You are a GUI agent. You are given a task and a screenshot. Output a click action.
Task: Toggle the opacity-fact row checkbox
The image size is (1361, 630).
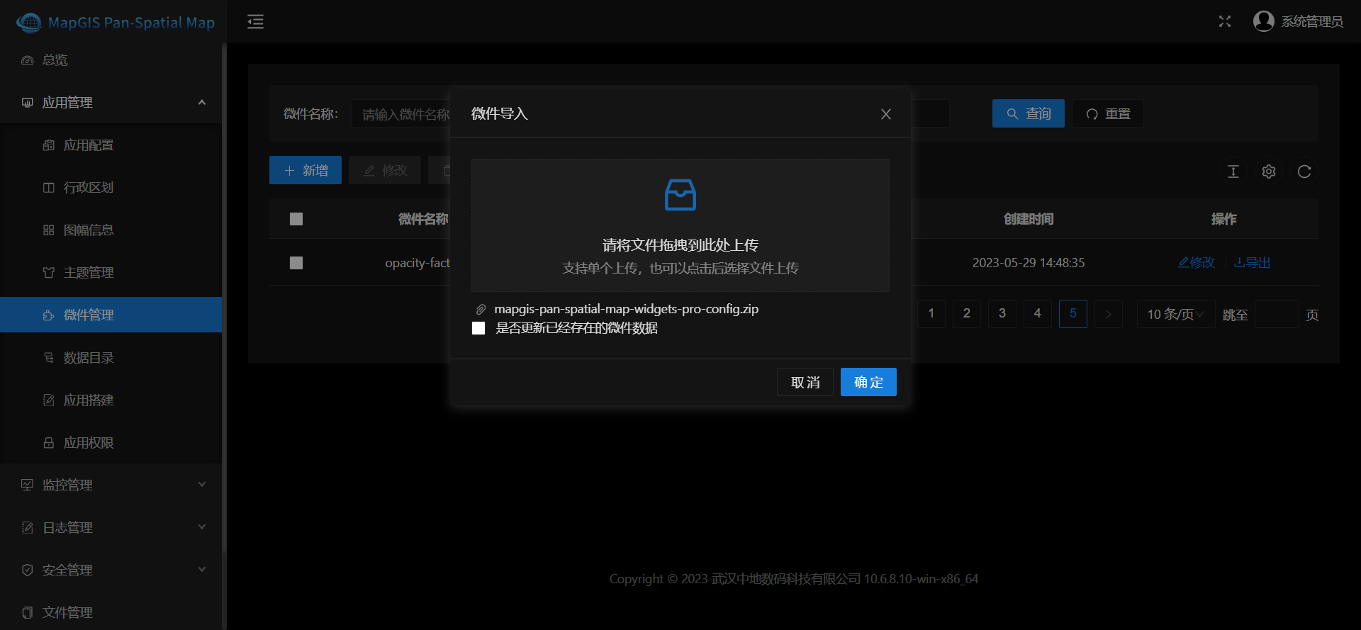click(296, 263)
